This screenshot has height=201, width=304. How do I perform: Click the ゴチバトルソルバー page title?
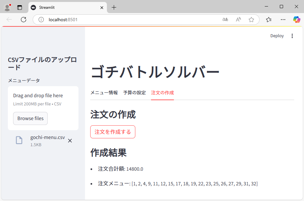pyautogui.click(x=155, y=72)
